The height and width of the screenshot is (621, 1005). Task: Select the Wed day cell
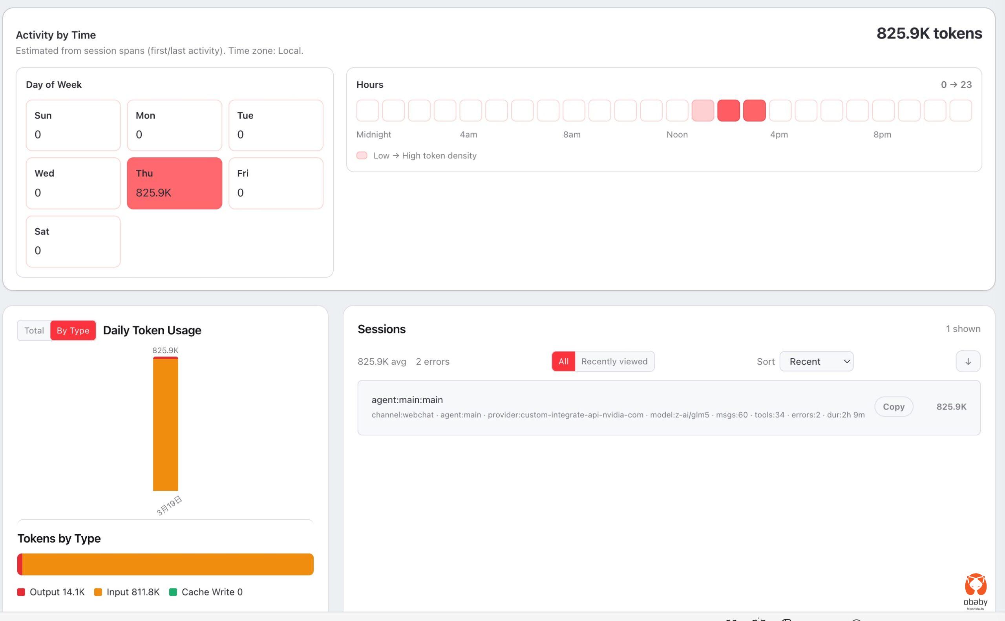(x=73, y=183)
